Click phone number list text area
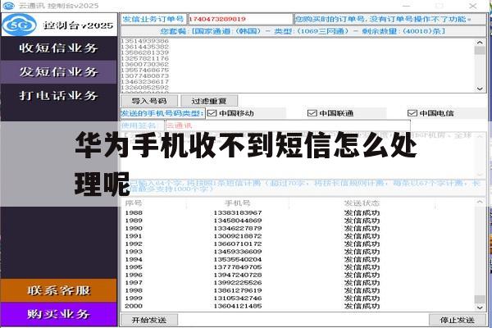492x328 pixels. [x=298, y=66]
